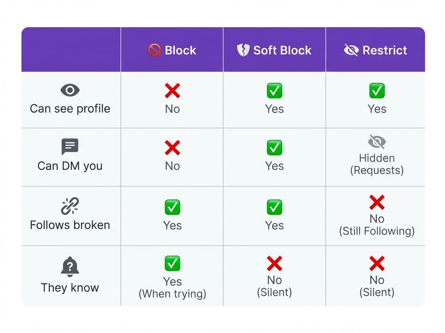The width and height of the screenshot is (445, 333).
Task: Click the Hidden (Requests) text
Action: pos(377,164)
